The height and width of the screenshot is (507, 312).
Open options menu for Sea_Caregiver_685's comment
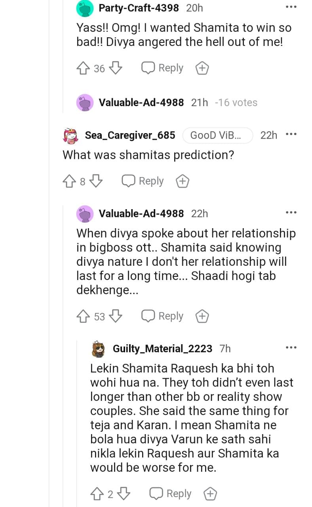[x=291, y=134]
